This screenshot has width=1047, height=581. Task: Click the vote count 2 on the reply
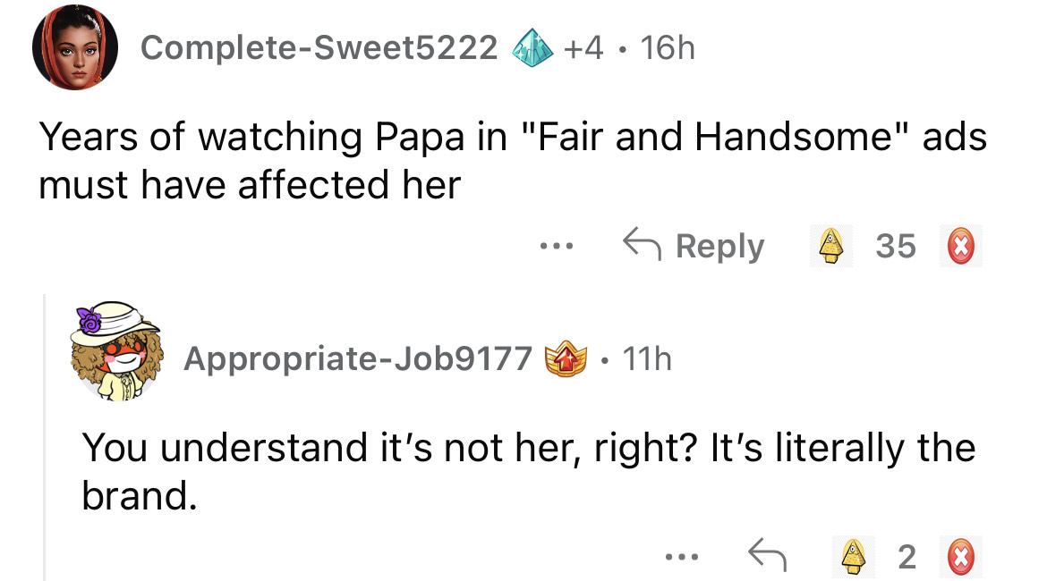907,557
